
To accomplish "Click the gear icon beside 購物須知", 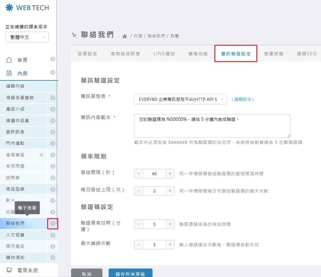I will (53, 258).
